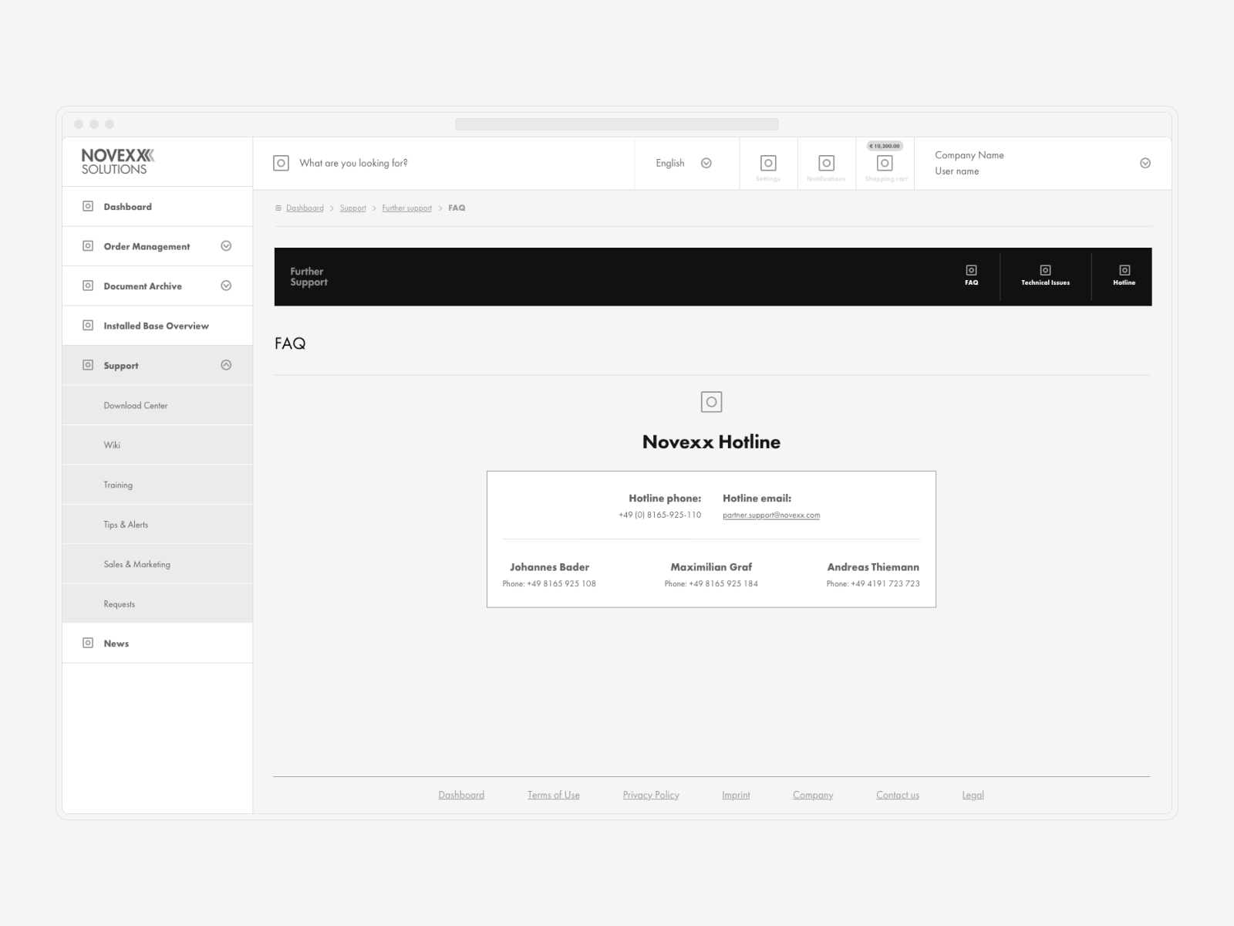Viewport: 1234px width, 926px height.
Task: Open the Terms of Use footer link
Action: click(x=554, y=795)
